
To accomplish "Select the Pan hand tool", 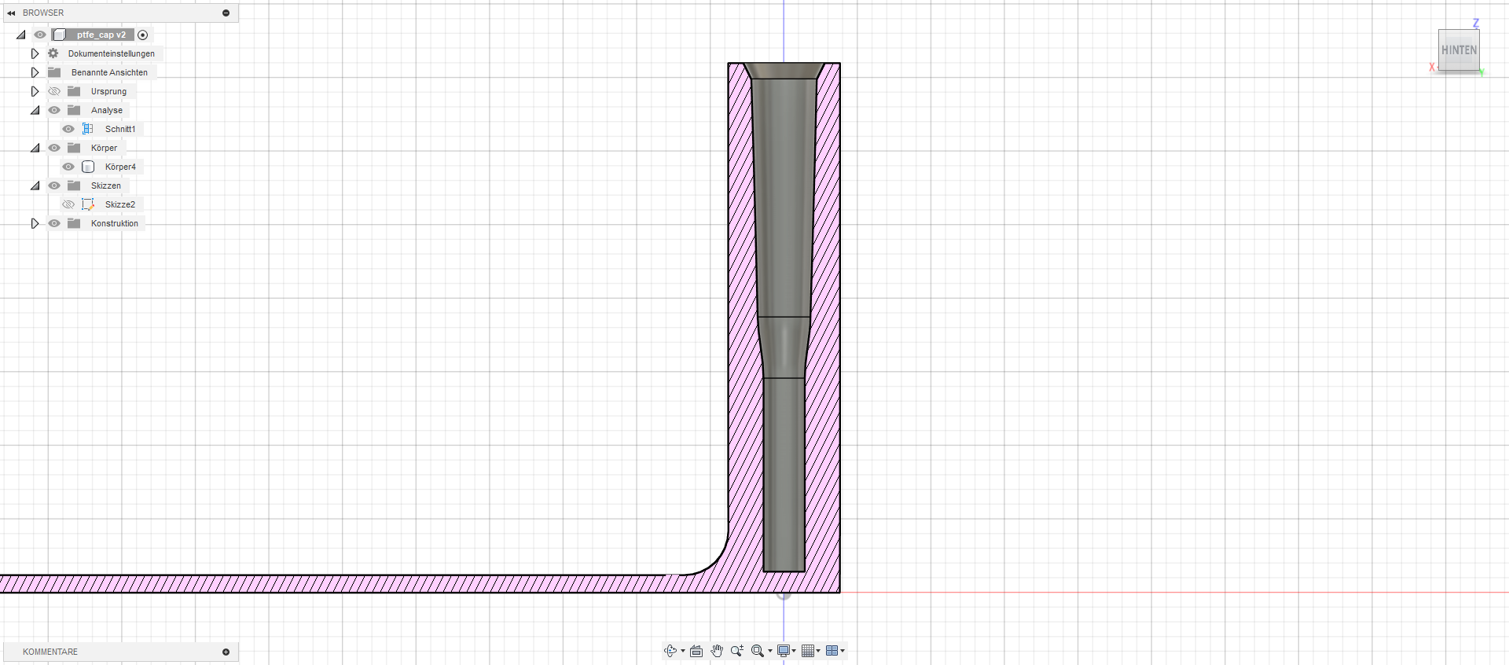I will pos(717,651).
